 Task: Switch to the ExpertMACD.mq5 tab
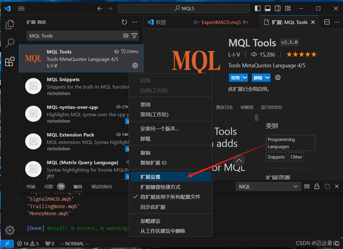224,22
